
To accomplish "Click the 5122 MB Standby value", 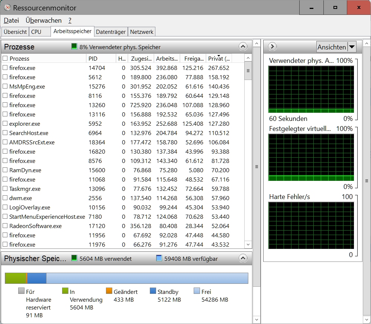I will [x=169, y=299].
